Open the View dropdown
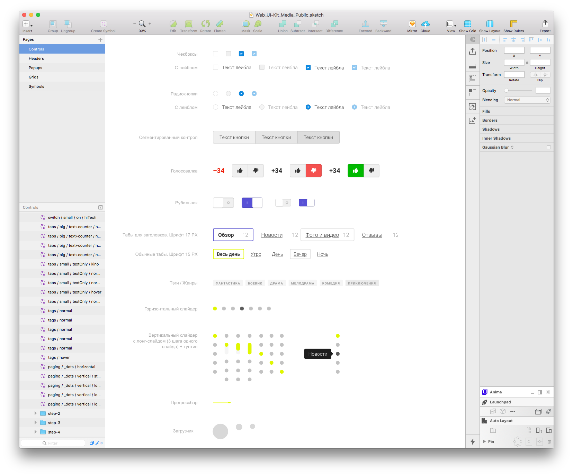This screenshot has height=476, width=573. (x=451, y=24)
